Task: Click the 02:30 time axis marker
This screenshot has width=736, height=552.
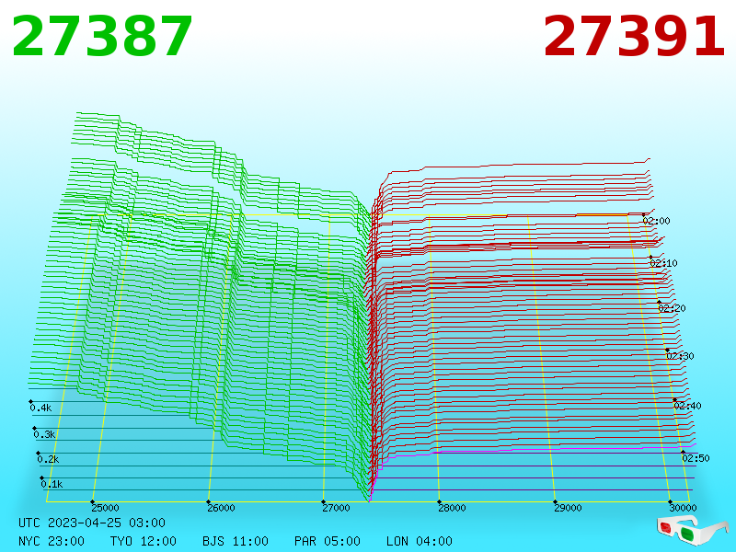Action: [680, 356]
